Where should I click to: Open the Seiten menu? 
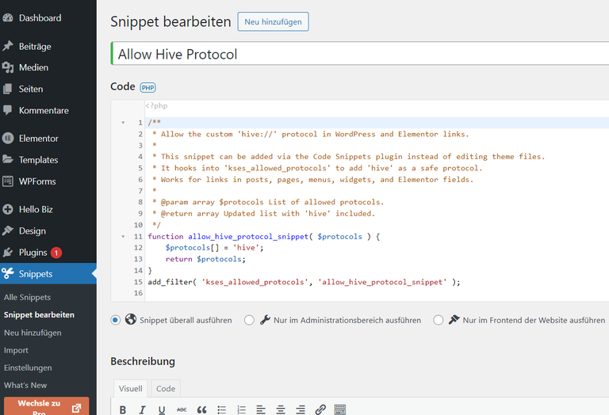click(x=31, y=89)
